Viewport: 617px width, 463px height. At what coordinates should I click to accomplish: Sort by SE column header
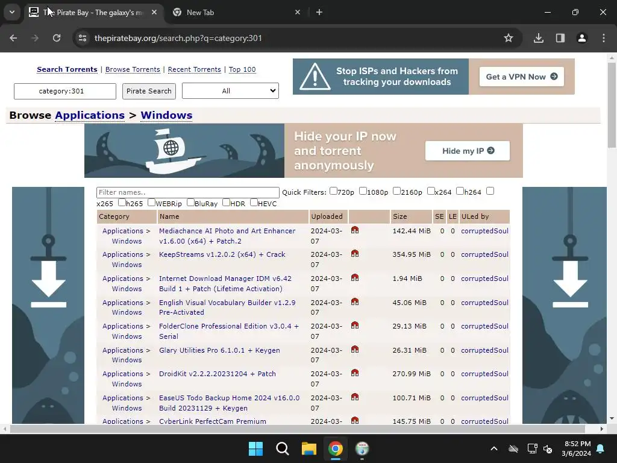439,216
